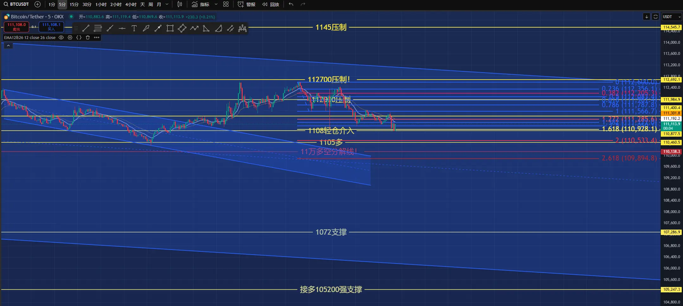
Task: Redo the last chart action
Action: click(x=303, y=4)
